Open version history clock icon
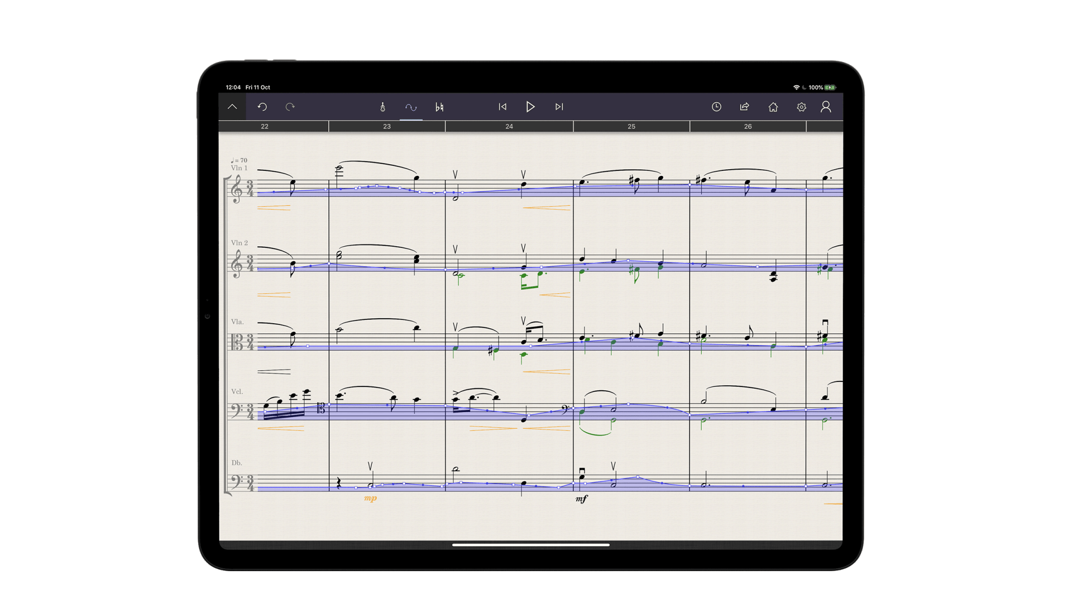Image resolution: width=1072 pixels, height=603 pixels. pyautogui.click(x=716, y=107)
